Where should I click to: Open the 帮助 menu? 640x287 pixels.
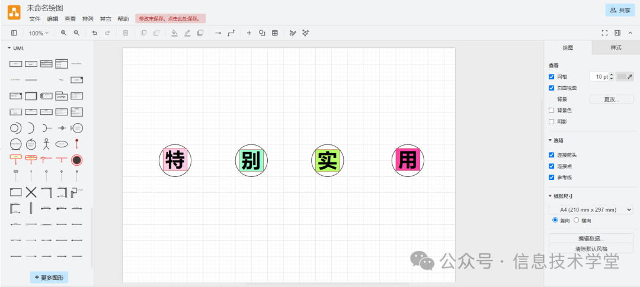point(123,19)
